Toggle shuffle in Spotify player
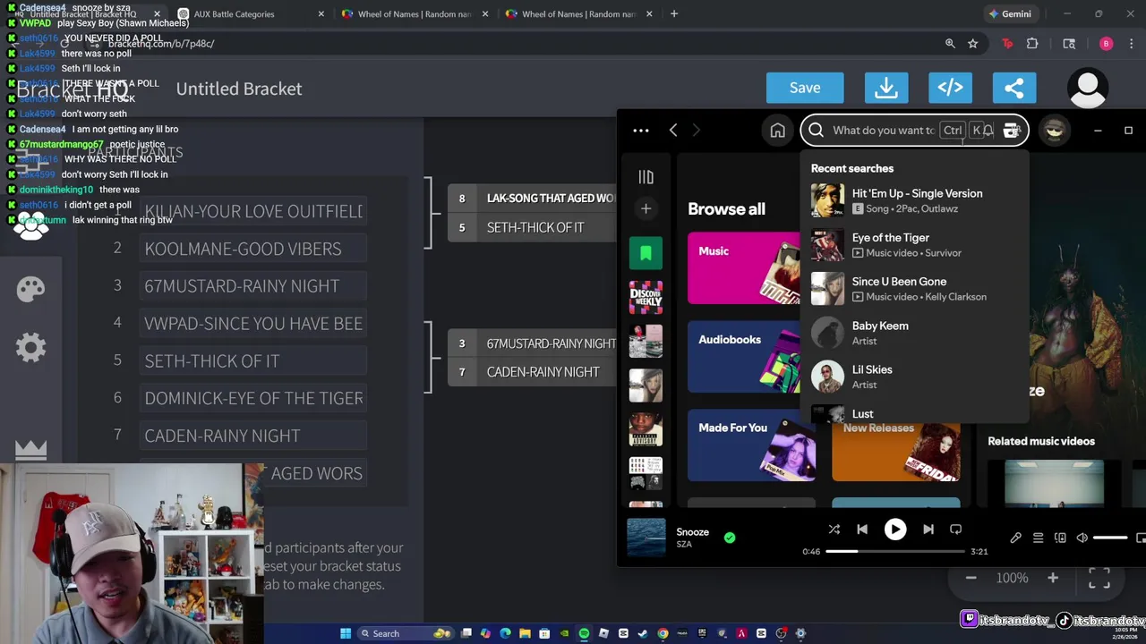Image resolution: width=1146 pixels, height=644 pixels. 834,530
